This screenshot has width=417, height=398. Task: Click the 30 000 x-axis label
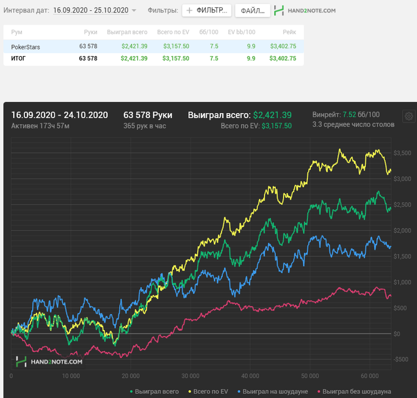tap(191, 376)
